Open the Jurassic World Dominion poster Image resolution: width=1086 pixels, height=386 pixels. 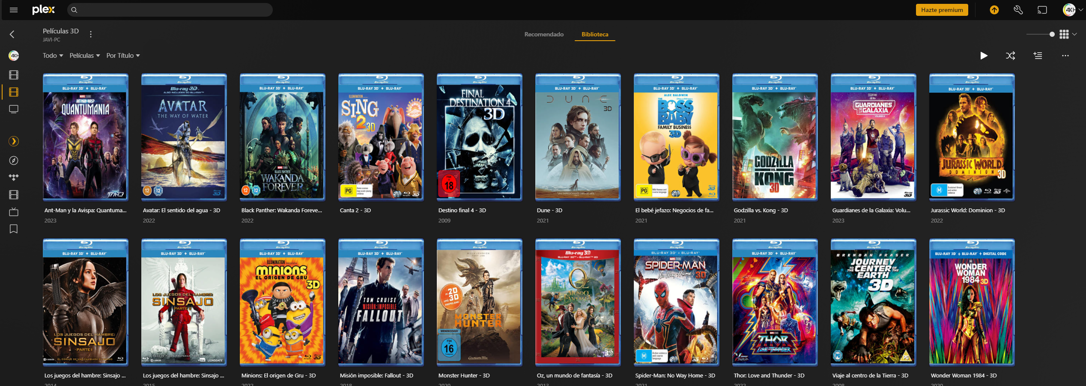[972, 137]
